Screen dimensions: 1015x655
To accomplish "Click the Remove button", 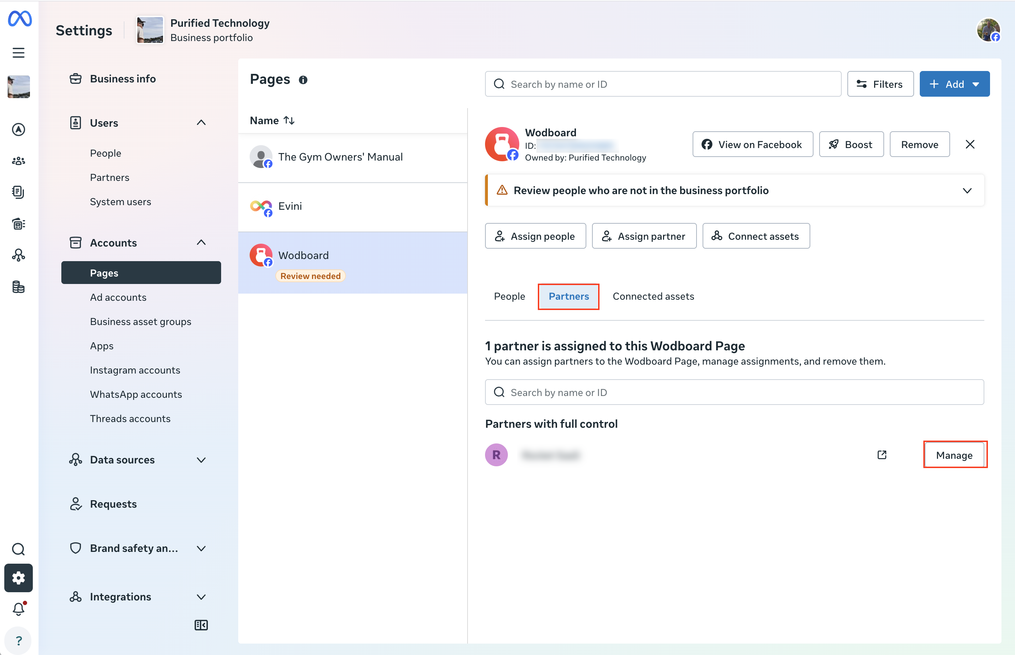I will coord(919,144).
